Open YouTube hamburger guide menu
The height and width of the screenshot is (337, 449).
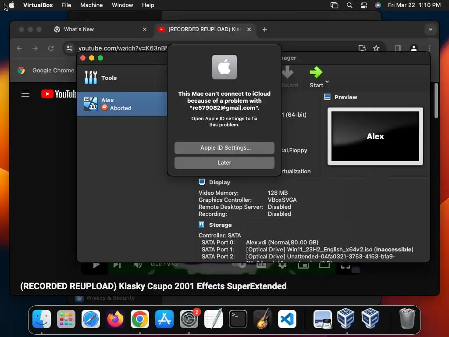point(25,94)
